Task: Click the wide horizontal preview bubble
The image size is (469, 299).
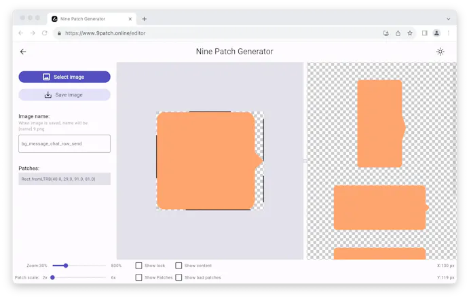Action: [381, 207]
